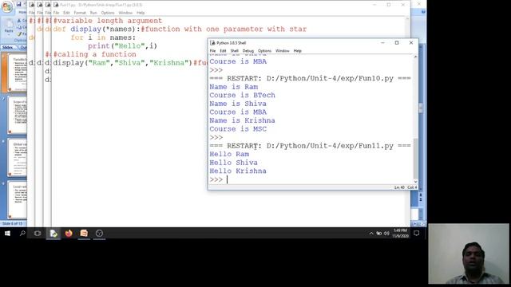This screenshot has height=287, width=511.
Task: Click scroll up arrow in Python Shell
Action: pos(415,57)
